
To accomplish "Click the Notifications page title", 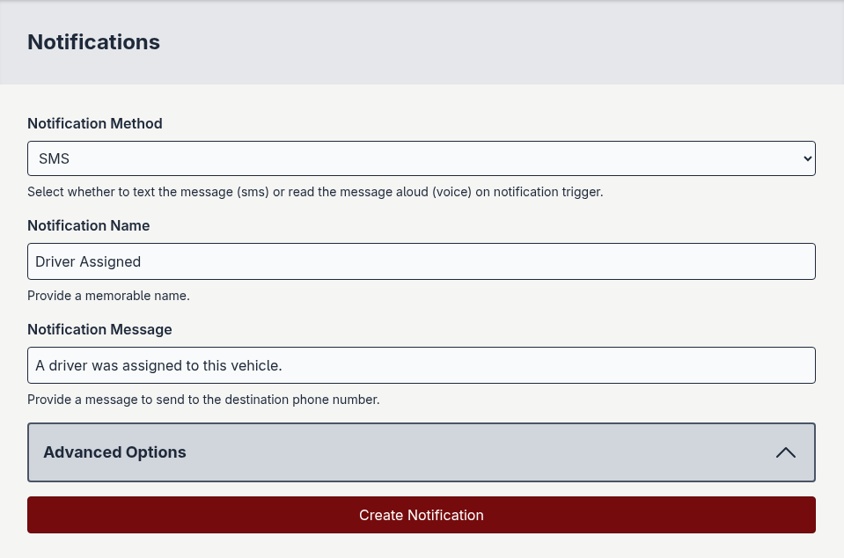I will (93, 41).
